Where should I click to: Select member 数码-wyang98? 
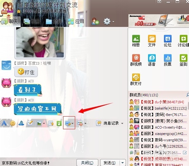(x=158, y=140)
